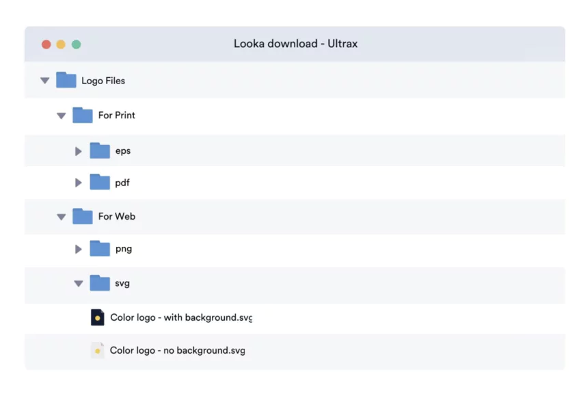The height and width of the screenshot is (396, 581).
Task: Select the For Web folder label
Action: (x=116, y=216)
